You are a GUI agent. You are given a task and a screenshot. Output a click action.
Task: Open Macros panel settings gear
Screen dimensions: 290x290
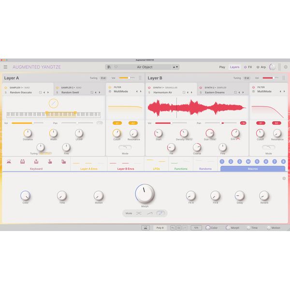click(x=284, y=178)
